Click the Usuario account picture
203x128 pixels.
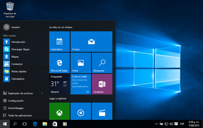tap(6, 27)
